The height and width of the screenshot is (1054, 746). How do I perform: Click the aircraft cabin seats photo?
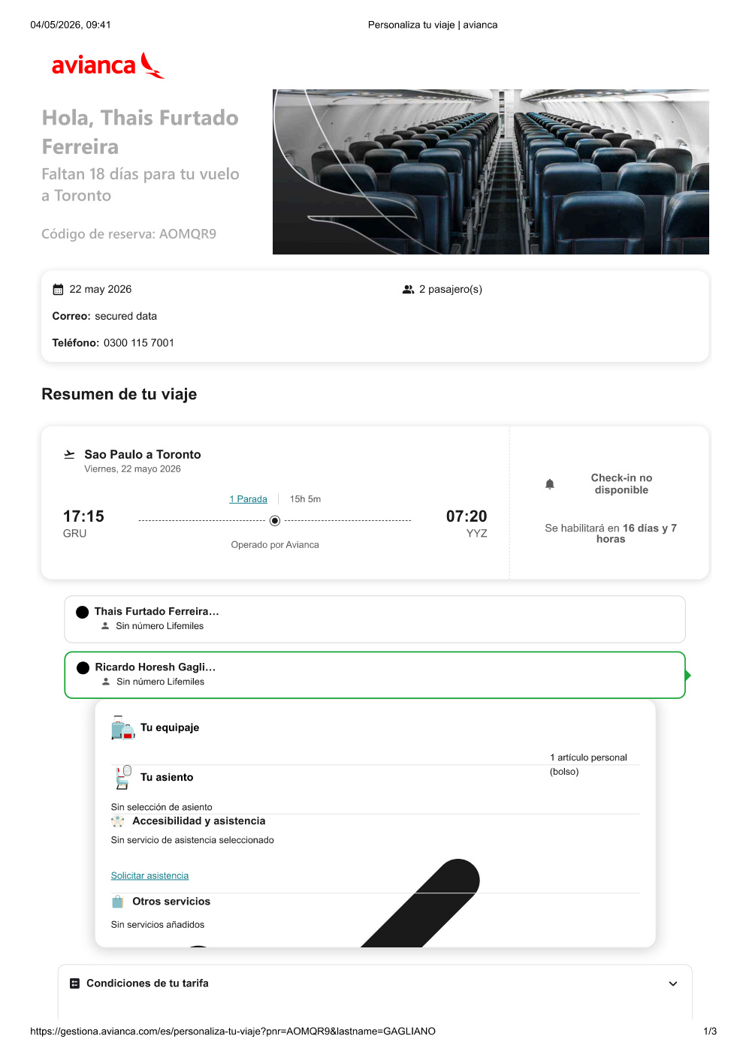(x=491, y=172)
